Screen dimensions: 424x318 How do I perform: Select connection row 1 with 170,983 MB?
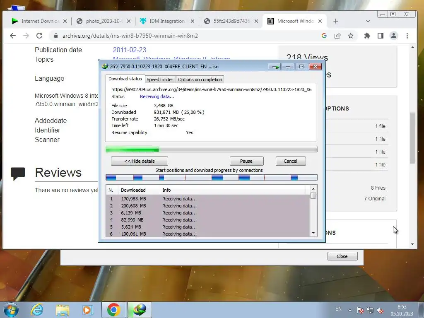pyautogui.click(x=208, y=199)
